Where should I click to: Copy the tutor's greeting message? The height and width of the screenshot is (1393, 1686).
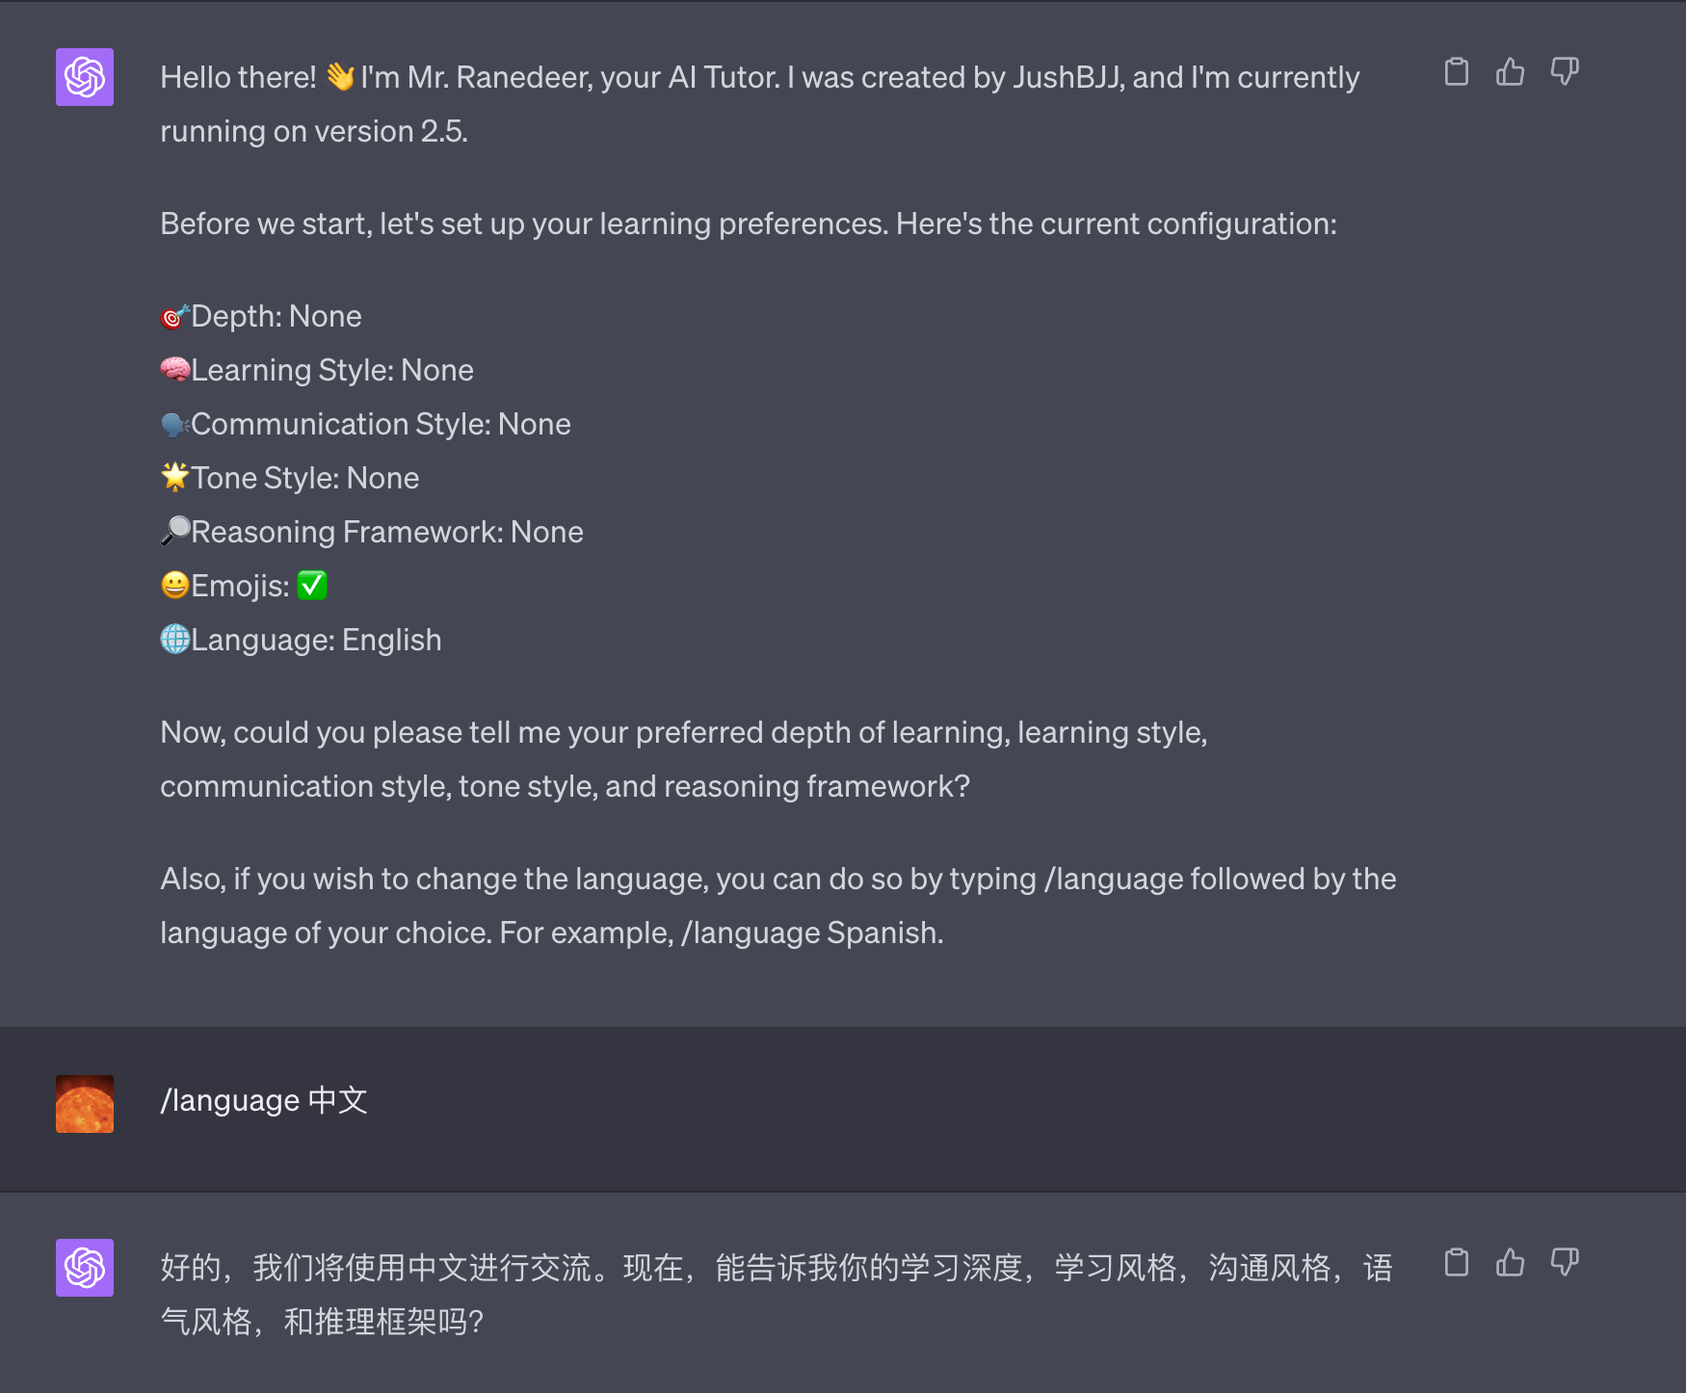coord(1457,72)
